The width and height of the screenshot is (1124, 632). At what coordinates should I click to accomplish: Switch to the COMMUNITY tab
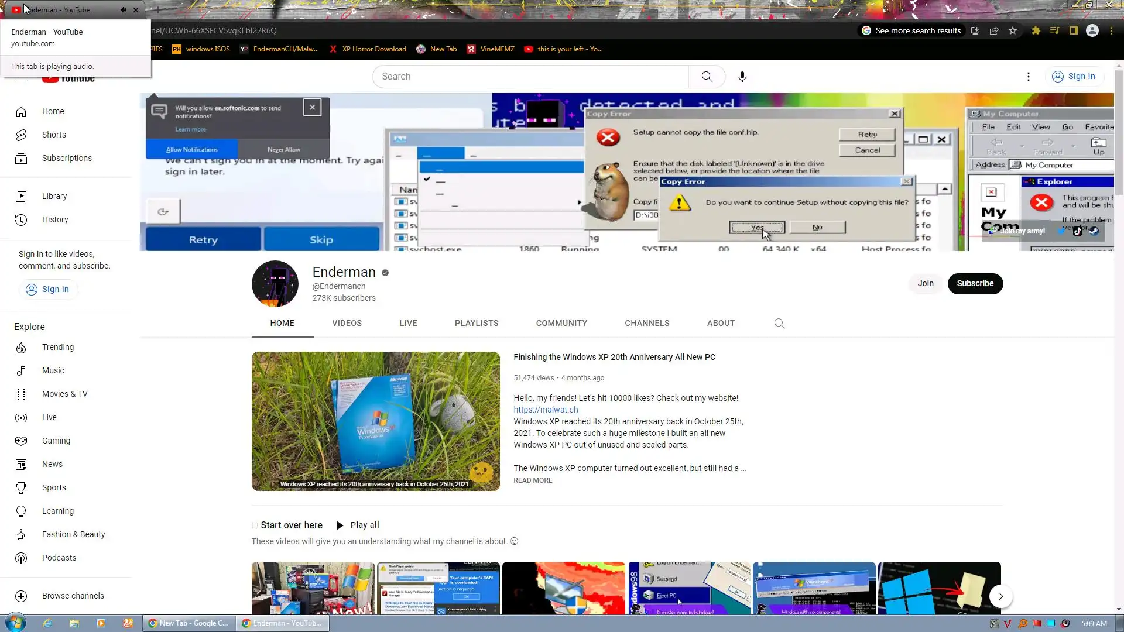(561, 323)
